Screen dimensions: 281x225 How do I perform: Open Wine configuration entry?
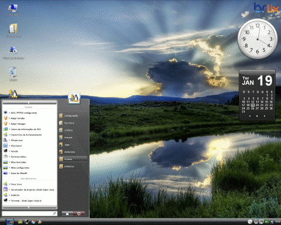pyautogui.click(x=30, y=168)
